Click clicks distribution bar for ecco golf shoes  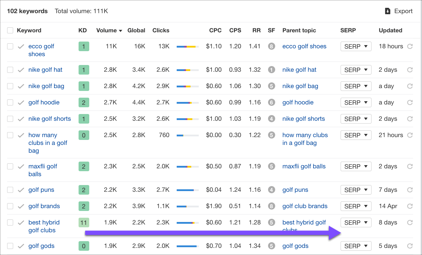pyautogui.click(x=188, y=47)
